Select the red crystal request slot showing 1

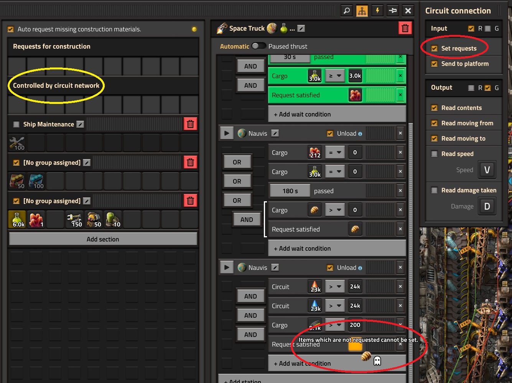36,220
